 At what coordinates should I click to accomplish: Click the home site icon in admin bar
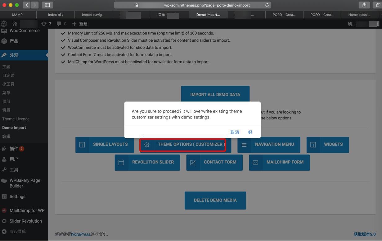point(14,24)
